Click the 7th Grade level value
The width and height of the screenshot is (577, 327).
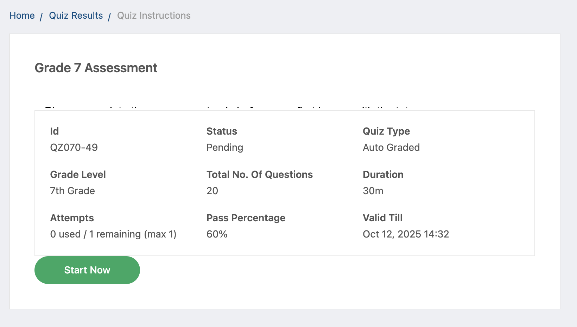pos(72,191)
